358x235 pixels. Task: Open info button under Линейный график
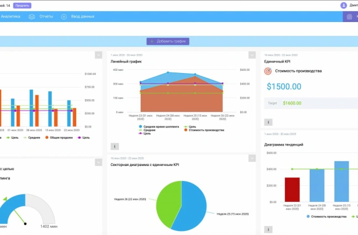(x=114, y=147)
